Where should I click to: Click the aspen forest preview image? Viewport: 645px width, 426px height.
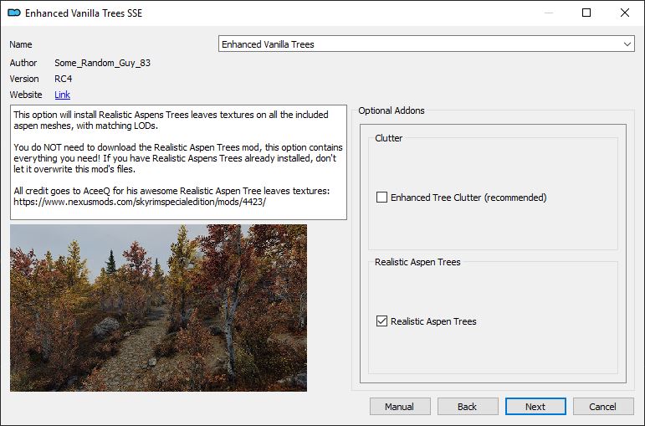pos(158,307)
